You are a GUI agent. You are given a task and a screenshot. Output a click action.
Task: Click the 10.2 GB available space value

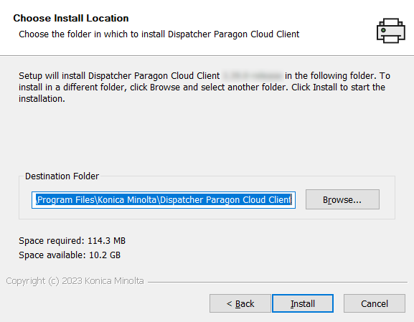[x=105, y=255]
